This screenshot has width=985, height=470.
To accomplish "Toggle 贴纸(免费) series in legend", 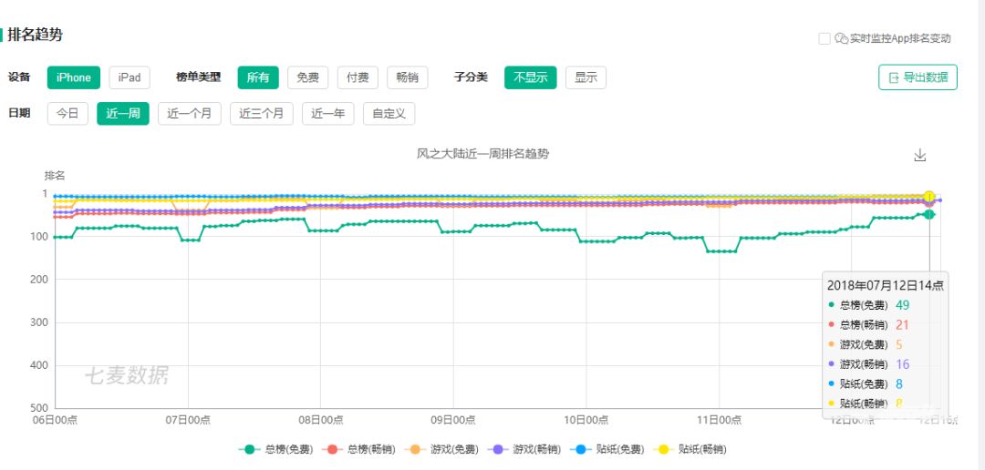I will [607, 449].
